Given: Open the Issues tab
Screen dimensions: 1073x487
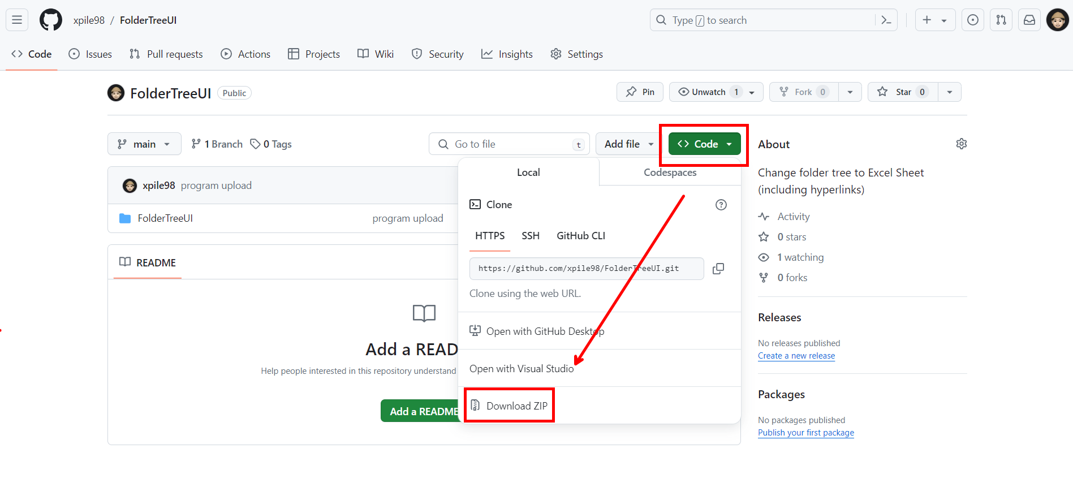Looking at the screenshot, I should coord(91,54).
